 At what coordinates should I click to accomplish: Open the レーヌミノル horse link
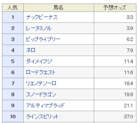(39, 28)
